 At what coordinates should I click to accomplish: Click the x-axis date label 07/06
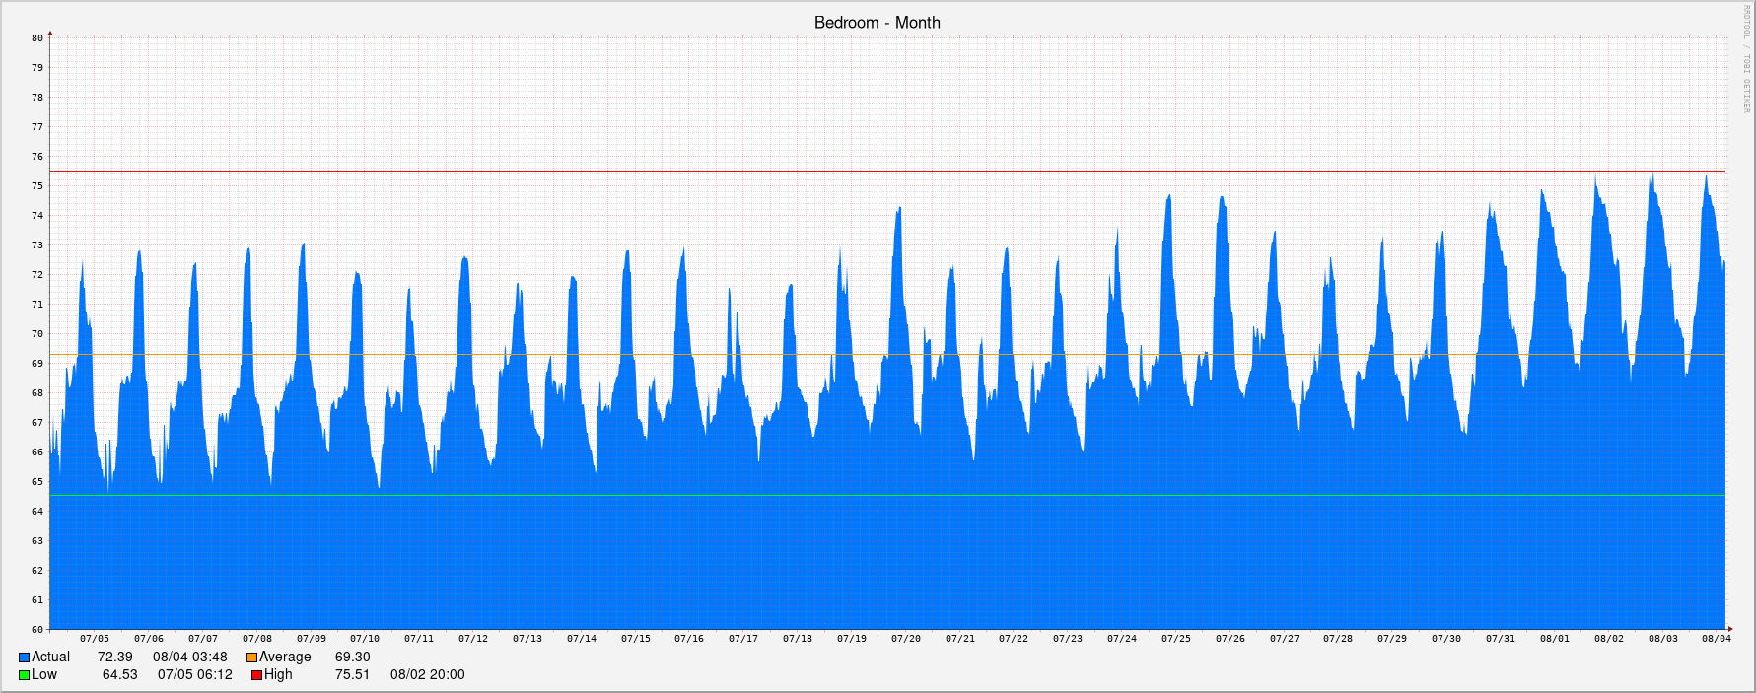coord(149,639)
